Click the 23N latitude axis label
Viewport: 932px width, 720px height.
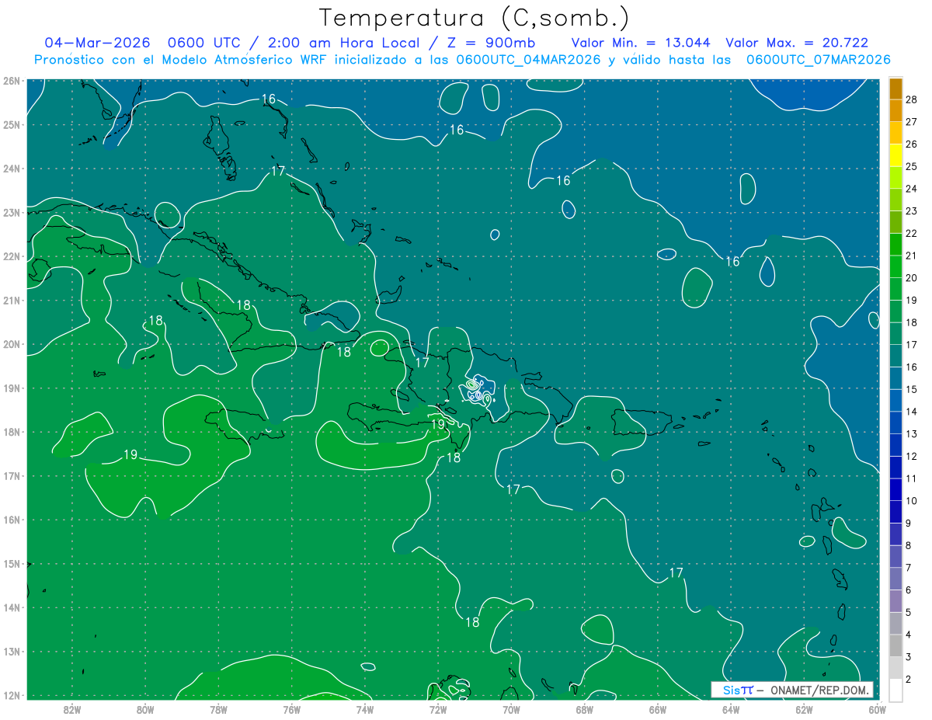(12, 212)
